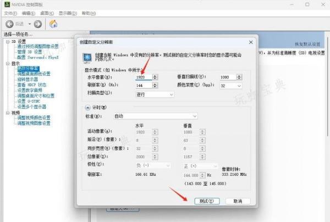Select 设置 G-SYNC in the tree
The image size is (330, 222).
point(29,101)
